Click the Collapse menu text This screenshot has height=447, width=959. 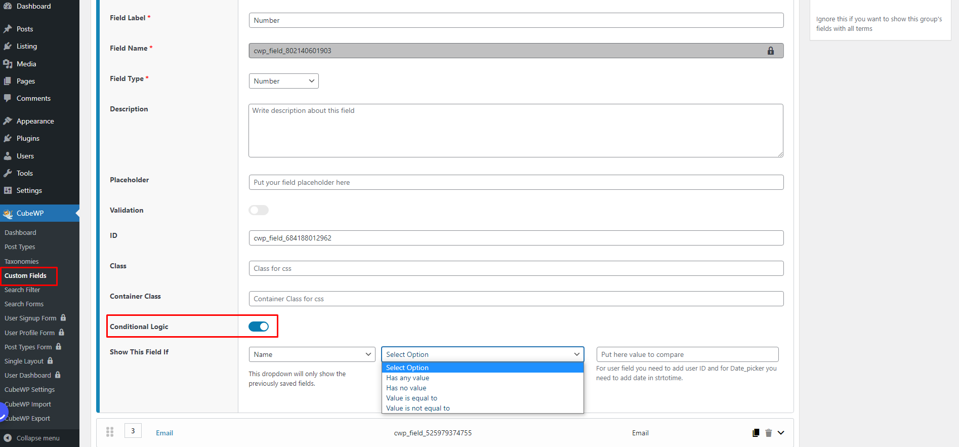coord(38,438)
